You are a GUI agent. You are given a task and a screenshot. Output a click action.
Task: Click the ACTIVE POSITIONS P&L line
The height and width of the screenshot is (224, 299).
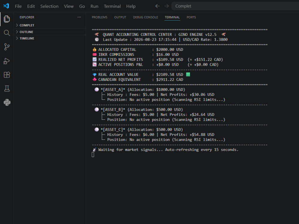[x=155, y=65]
